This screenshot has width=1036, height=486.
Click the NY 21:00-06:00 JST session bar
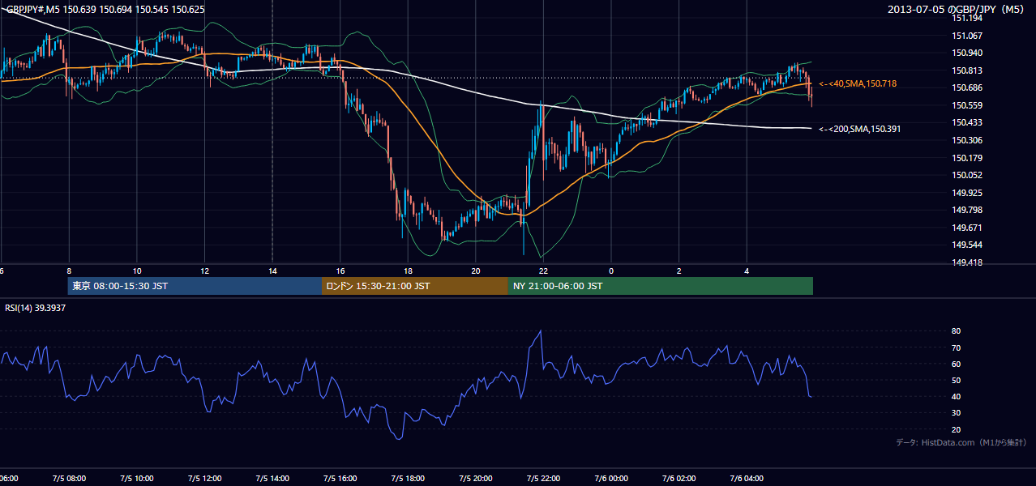coord(661,286)
